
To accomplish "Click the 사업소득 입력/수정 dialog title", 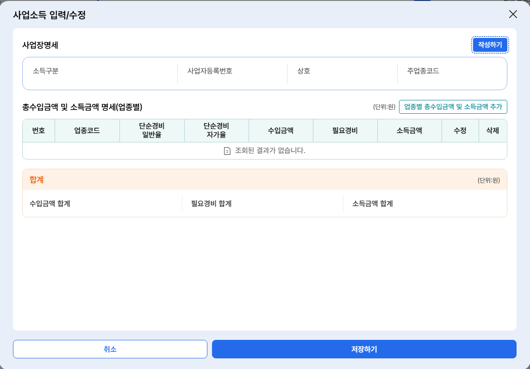I will pyautogui.click(x=50, y=15).
